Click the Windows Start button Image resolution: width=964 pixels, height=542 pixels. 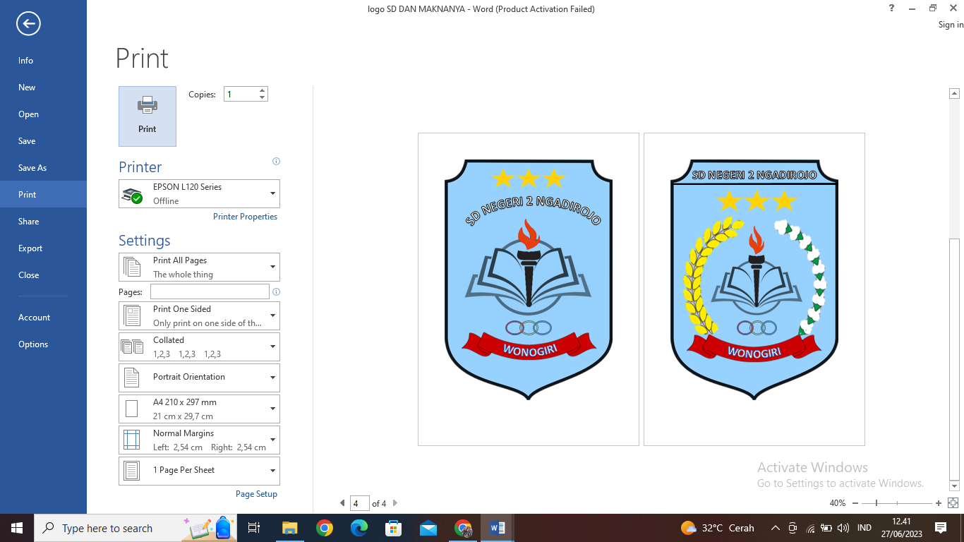pos(17,528)
